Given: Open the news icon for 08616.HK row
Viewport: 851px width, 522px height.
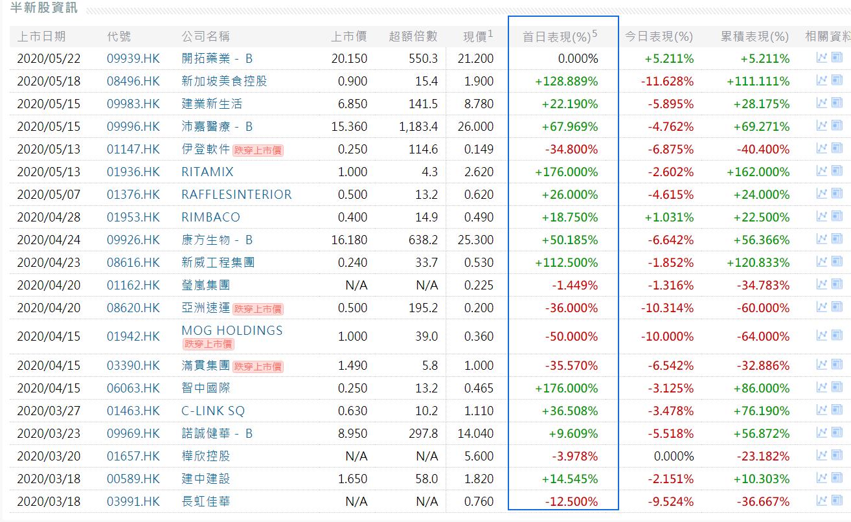Looking at the screenshot, I should (x=837, y=262).
